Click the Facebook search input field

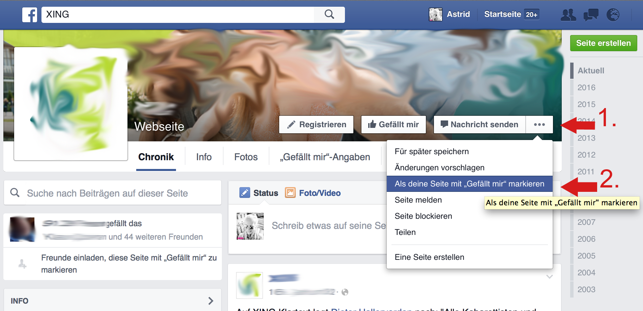178,14
